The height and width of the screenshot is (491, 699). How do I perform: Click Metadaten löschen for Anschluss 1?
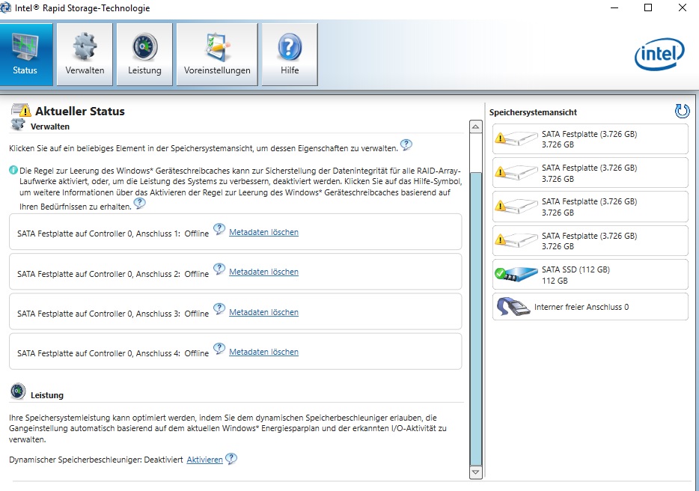click(x=263, y=232)
